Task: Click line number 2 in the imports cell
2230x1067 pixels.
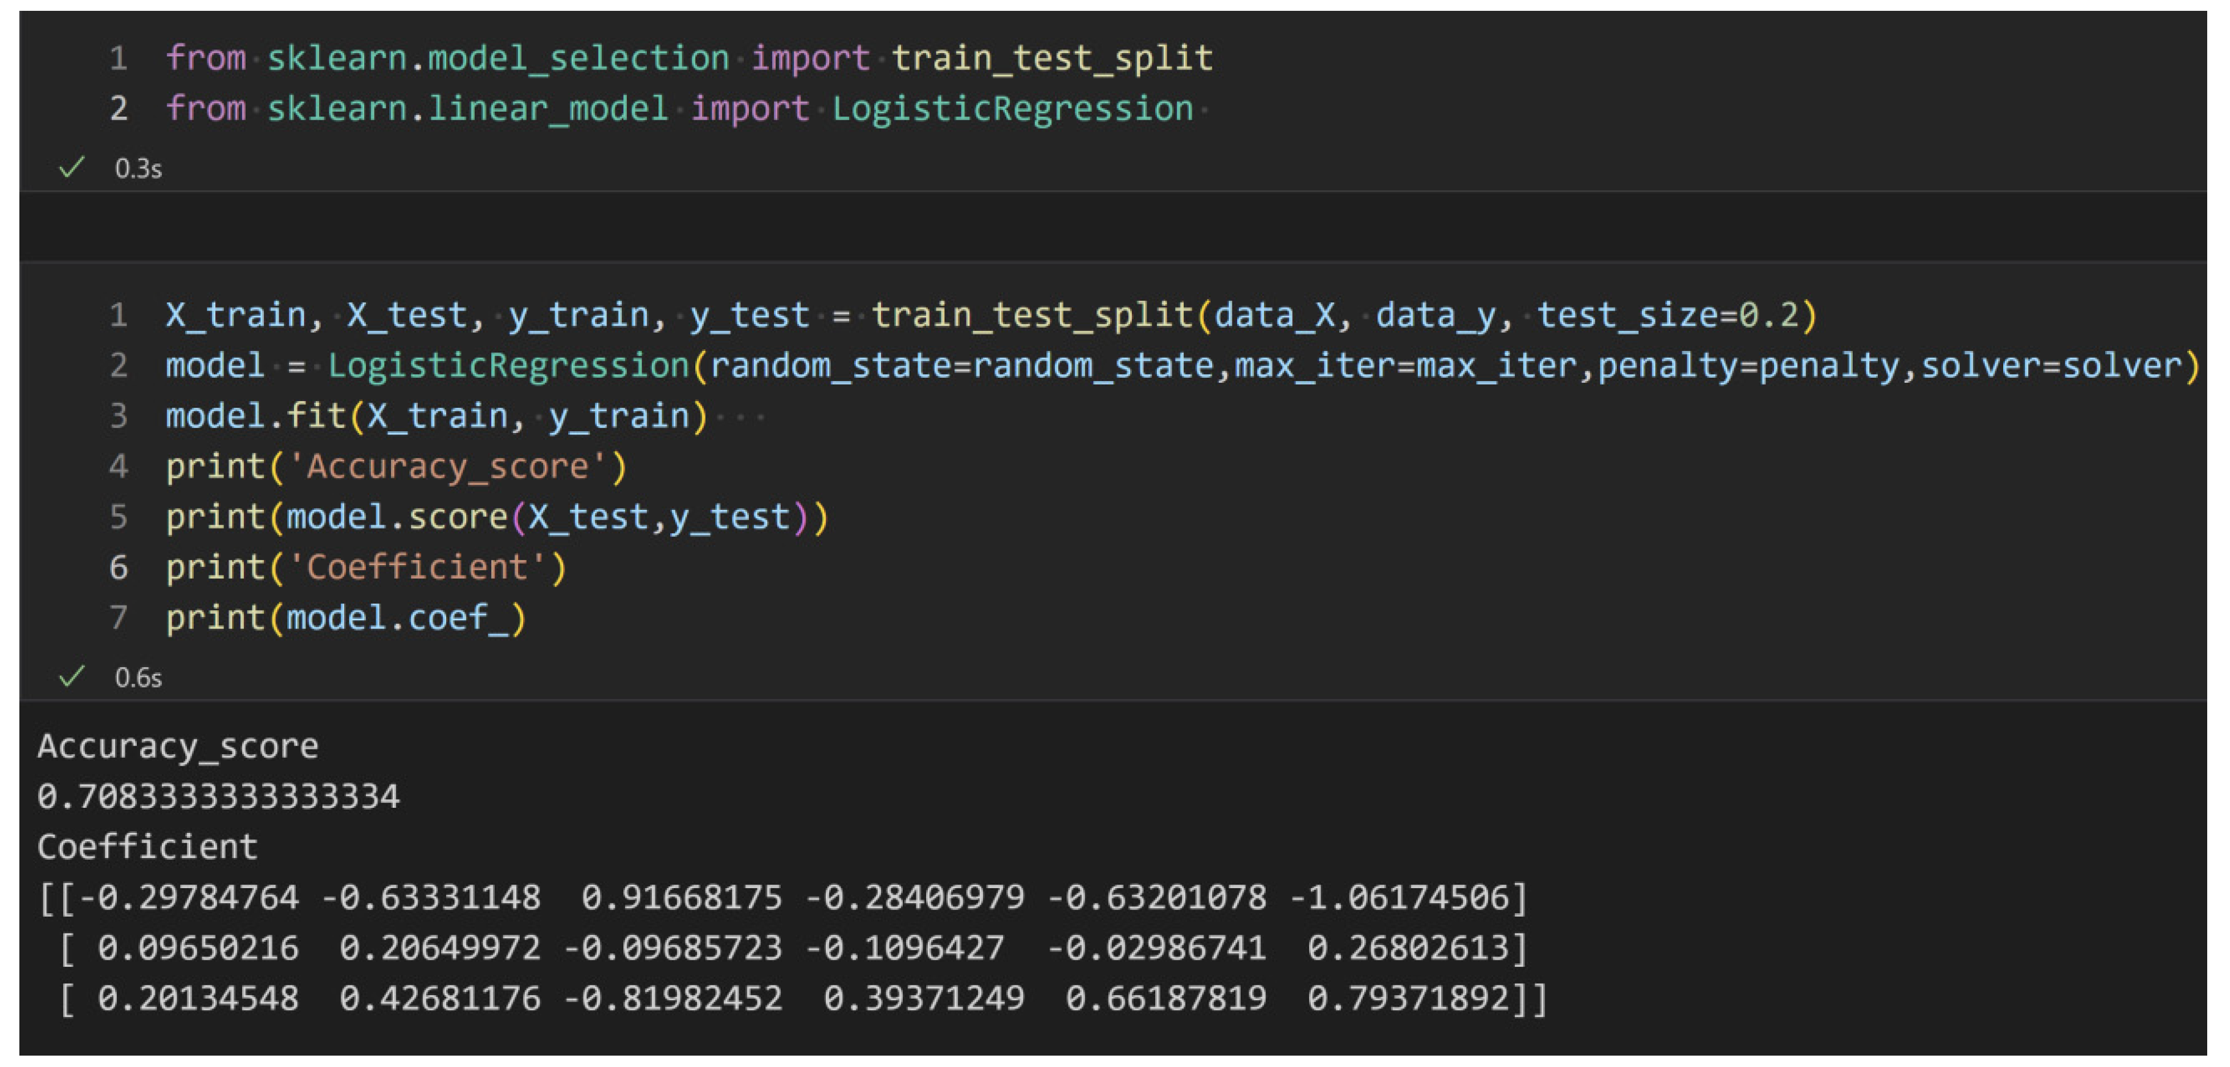Action: pyautogui.click(x=119, y=109)
